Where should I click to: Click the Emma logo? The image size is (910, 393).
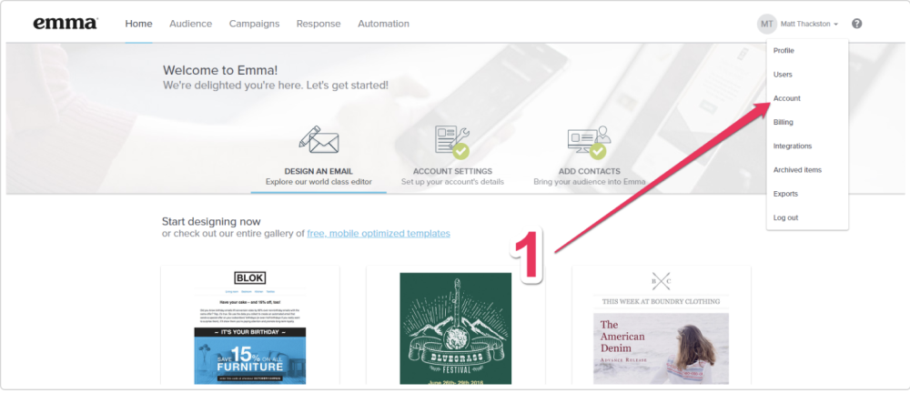[x=65, y=24]
